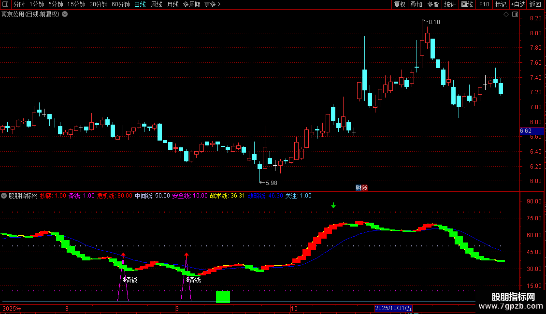Click the 标记 mark button
Viewport: 546px width, 314px height.
(501, 4)
